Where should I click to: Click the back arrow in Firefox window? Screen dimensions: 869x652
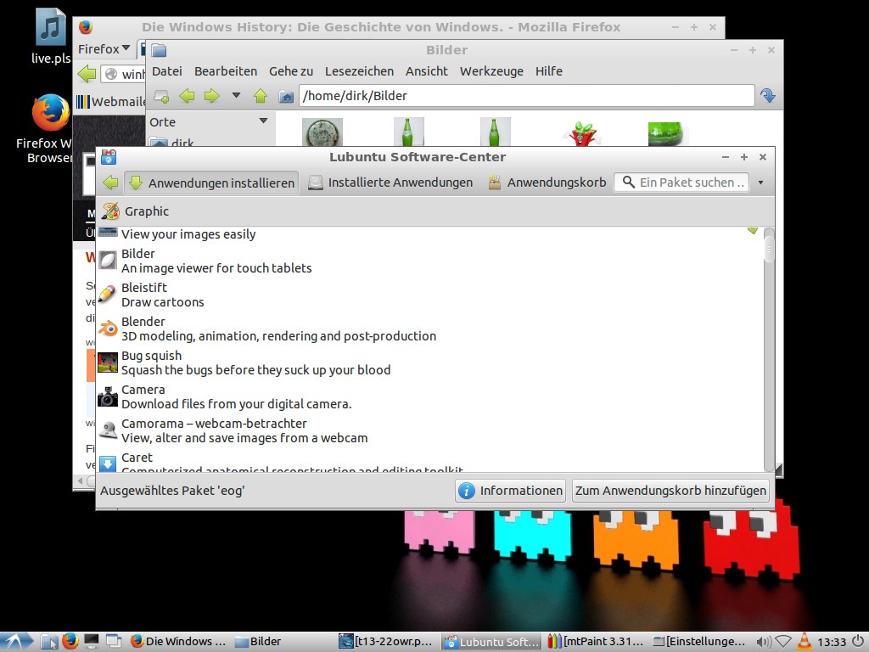[87, 73]
